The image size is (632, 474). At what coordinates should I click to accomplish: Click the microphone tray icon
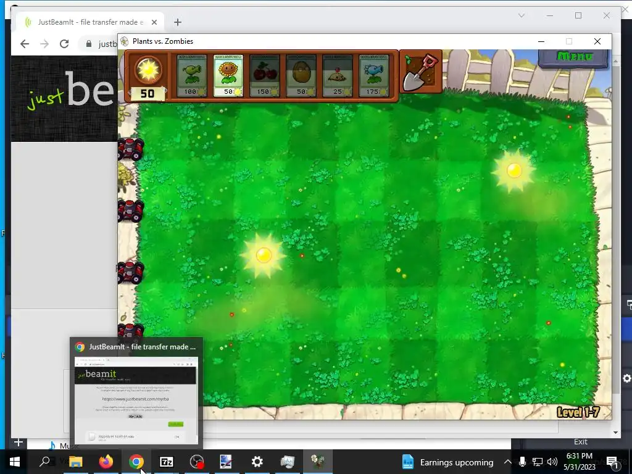click(x=522, y=462)
